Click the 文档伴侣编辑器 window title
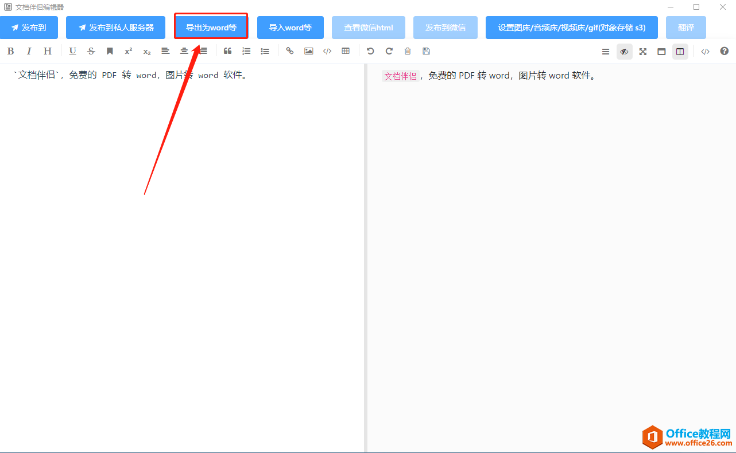The height and width of the screenshot is (453, 736). coord(40,7)
